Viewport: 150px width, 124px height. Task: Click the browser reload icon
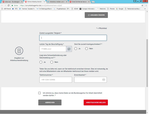coord(9,5)
